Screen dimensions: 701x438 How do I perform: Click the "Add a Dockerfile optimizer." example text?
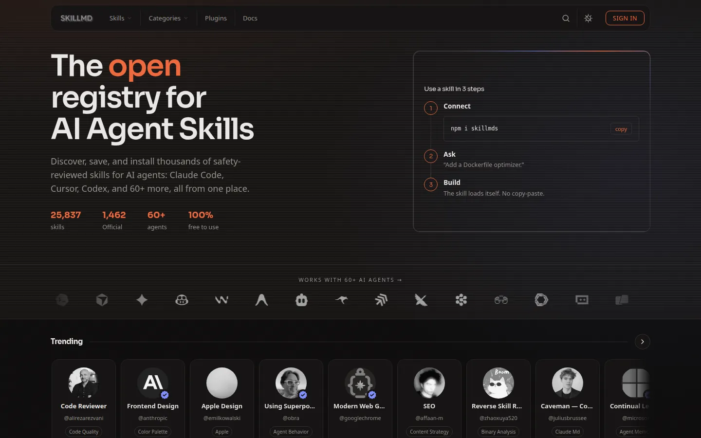[x=484, y=165]
